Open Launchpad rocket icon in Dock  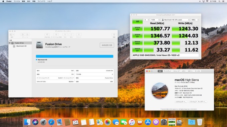(x=43, y=122)
